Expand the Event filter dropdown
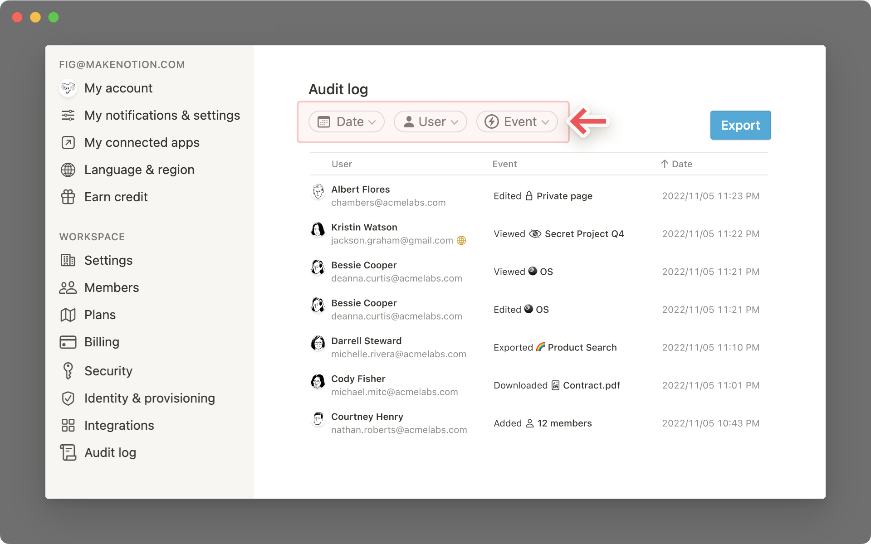 [x=517, y=121]
